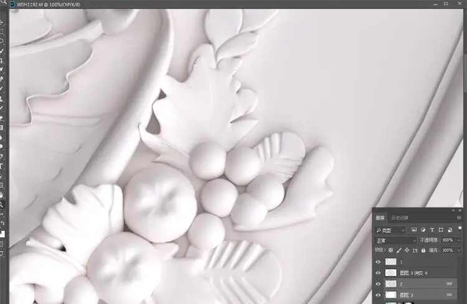Select the Path Selection arrow tool
The height and width of the screenshot is (304, 467).
pyautogui.click(x=1, y=176)
